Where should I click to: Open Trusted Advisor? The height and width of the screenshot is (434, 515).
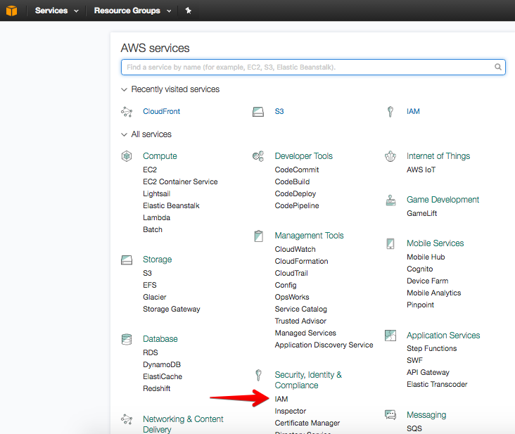point(300,321)
